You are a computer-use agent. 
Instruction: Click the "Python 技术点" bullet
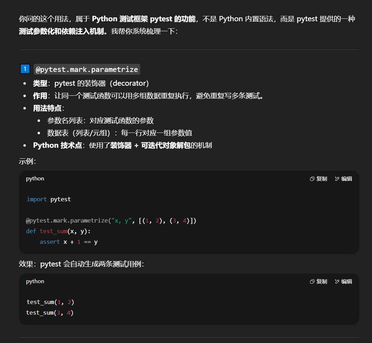(123, 145)
